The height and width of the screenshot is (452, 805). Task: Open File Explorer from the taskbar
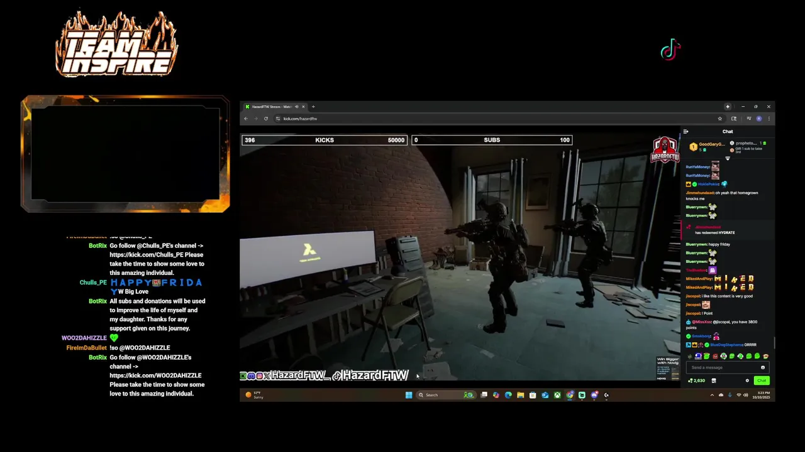[x=520, y=395]
